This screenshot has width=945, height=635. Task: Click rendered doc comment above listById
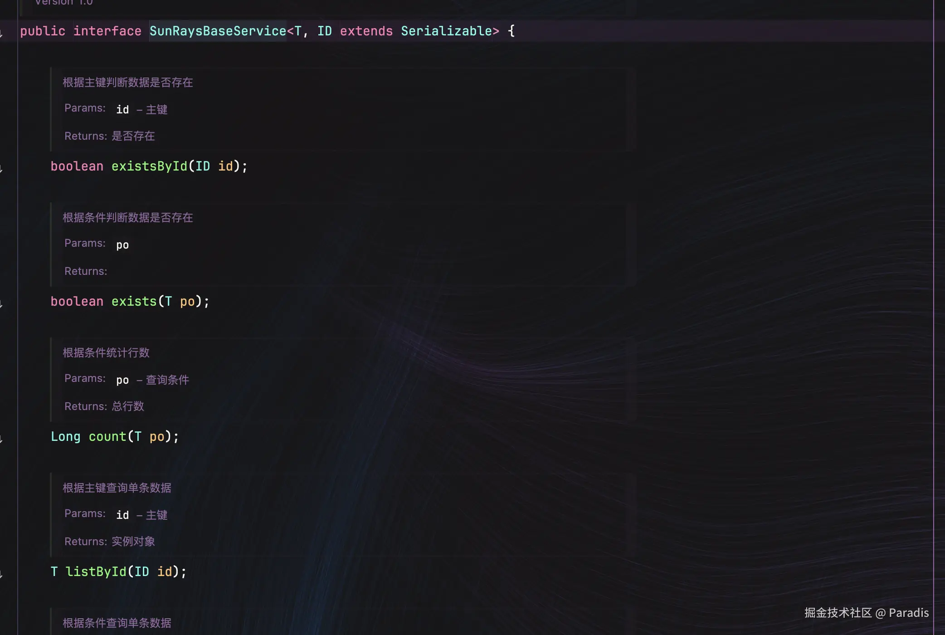tap(117, 488)
